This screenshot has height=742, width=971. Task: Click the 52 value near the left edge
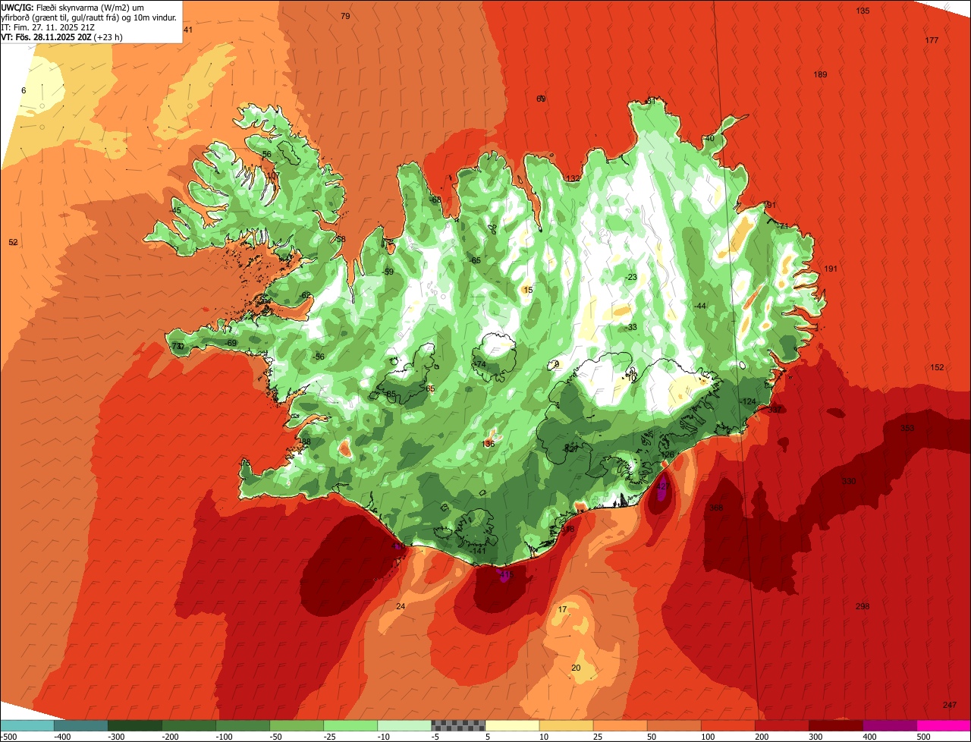13,243
